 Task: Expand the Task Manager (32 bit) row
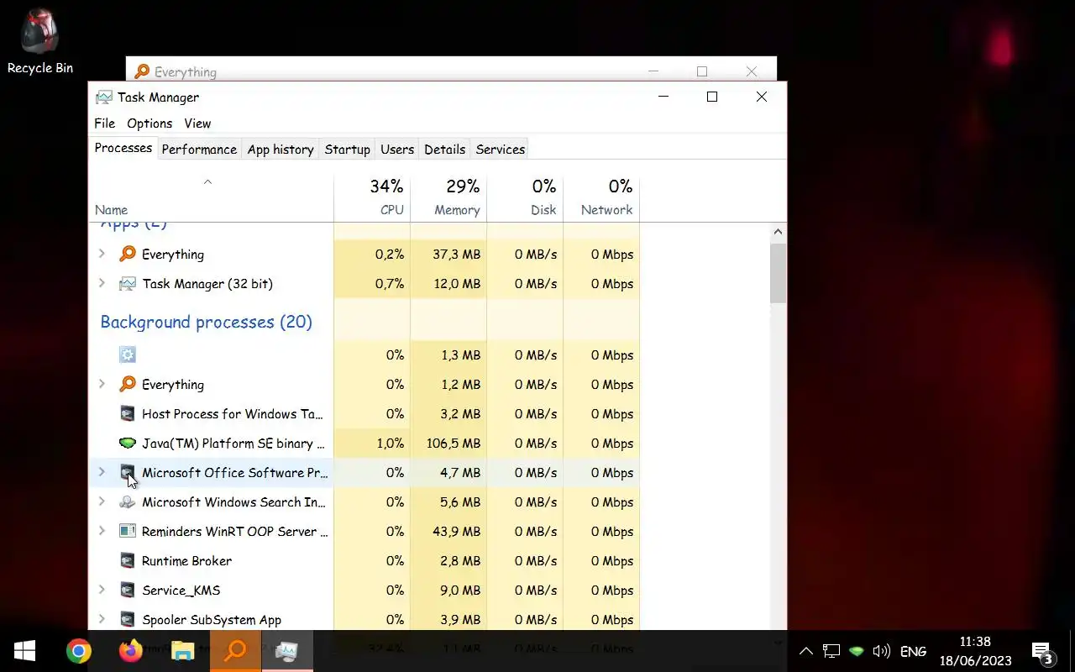[x=102, y=283]
